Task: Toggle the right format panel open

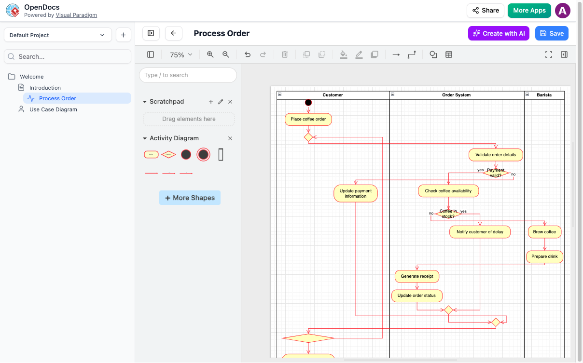Action: 564,54
